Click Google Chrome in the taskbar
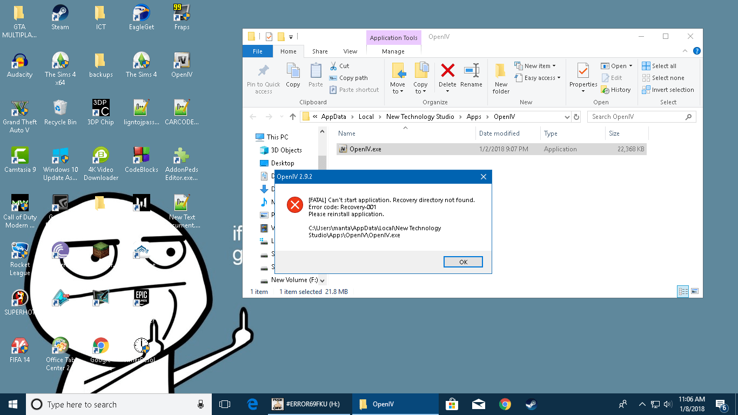 coord(505,404)
